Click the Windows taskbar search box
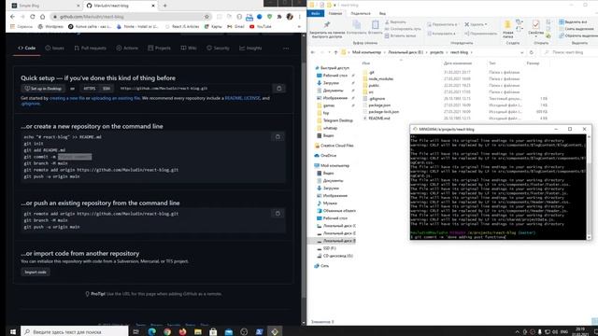The image size is (598, 336). pyautogui.click(x=75, y=332)
